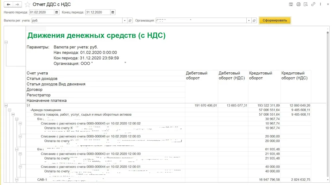Viewport: 332px width, 185px height.
Task: Open print preview icon
Action: pyautogui.click(x=306, y=4)
